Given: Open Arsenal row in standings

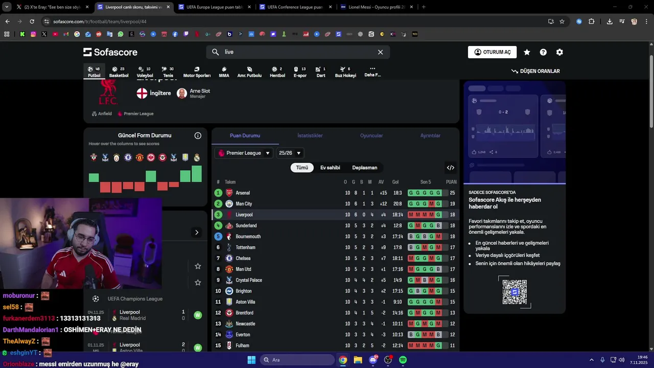Looking at the screenshot, I should coord(335,193).
